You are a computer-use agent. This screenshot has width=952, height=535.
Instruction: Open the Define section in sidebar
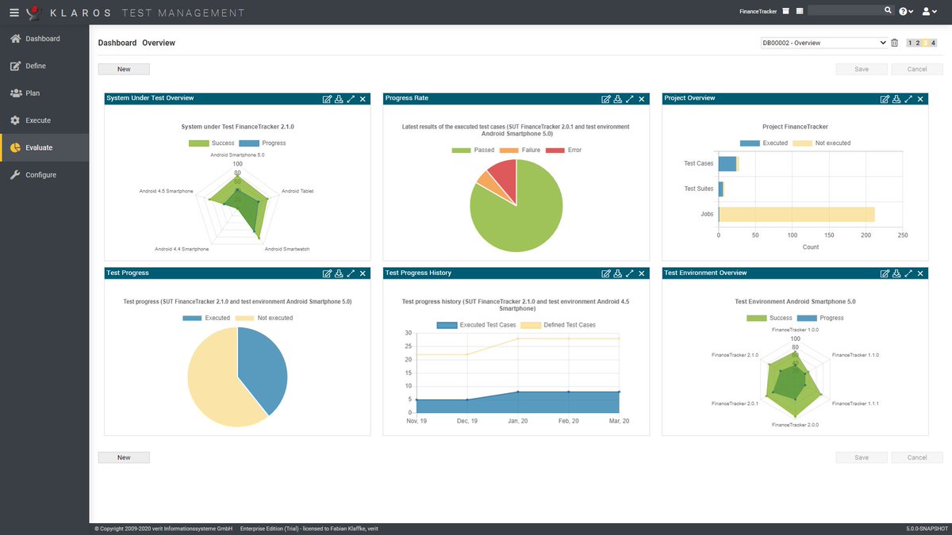point(44,66)
